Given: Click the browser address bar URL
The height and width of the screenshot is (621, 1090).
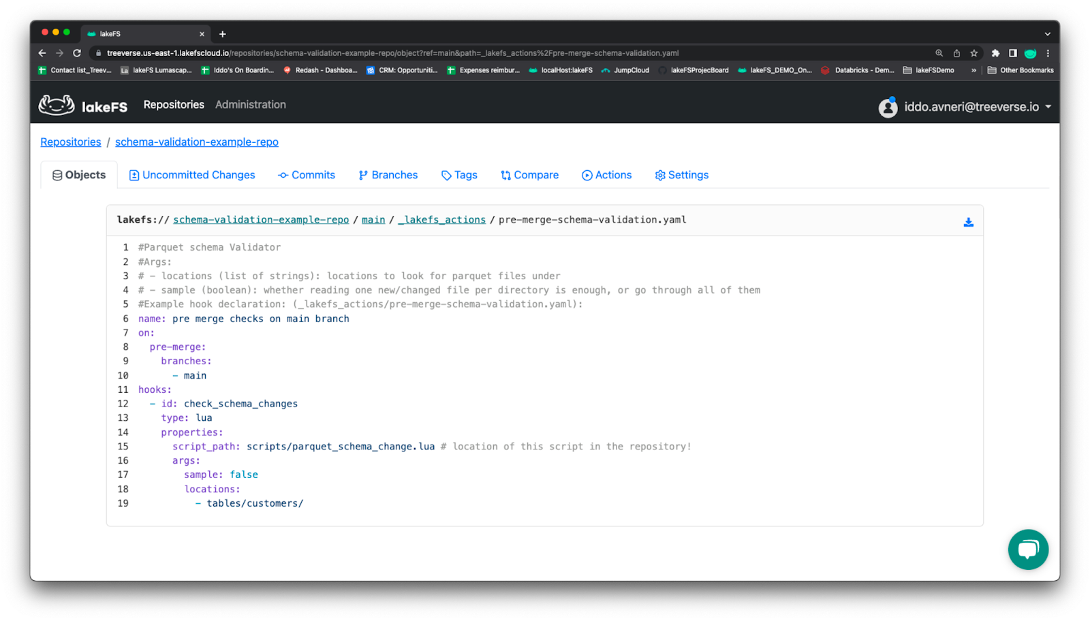Looking at the screenshot, I should pos(392,53).
